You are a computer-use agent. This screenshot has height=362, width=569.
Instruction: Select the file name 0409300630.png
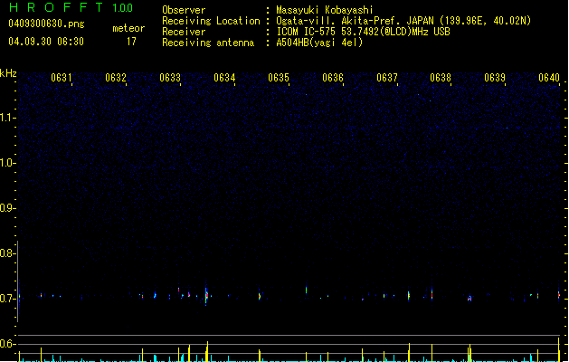[46, 24]
